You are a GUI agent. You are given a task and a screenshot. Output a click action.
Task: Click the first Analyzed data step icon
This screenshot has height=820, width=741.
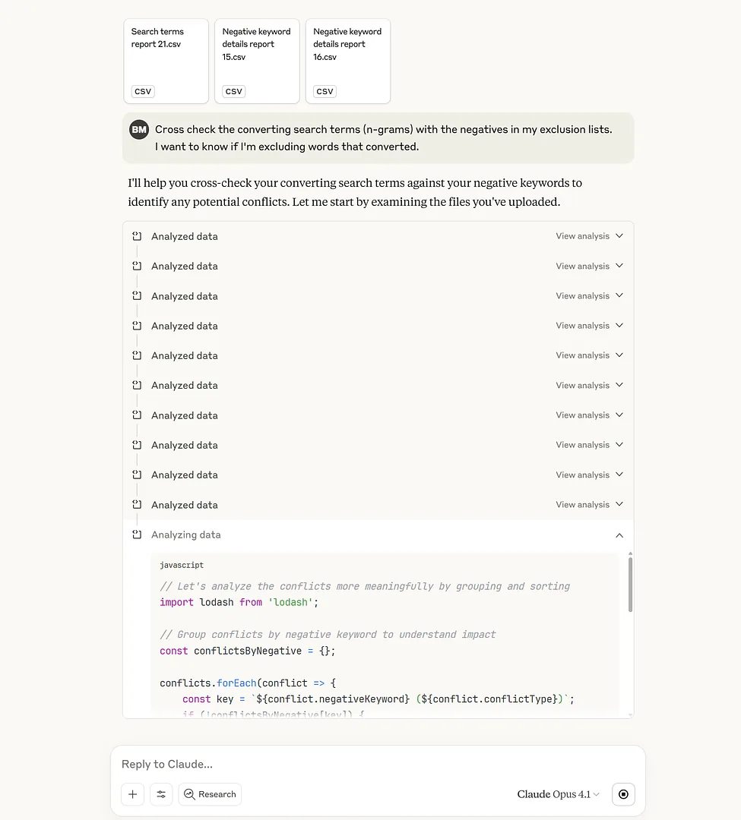137,236
